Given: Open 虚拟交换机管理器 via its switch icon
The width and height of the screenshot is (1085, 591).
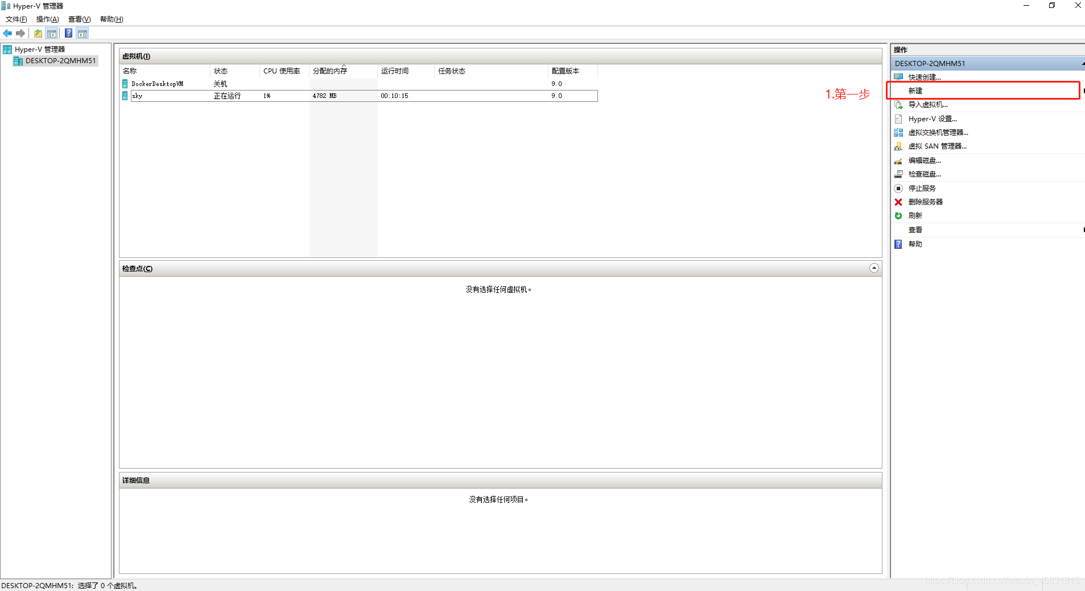Looking at the screenshot, I should [898, 133].
